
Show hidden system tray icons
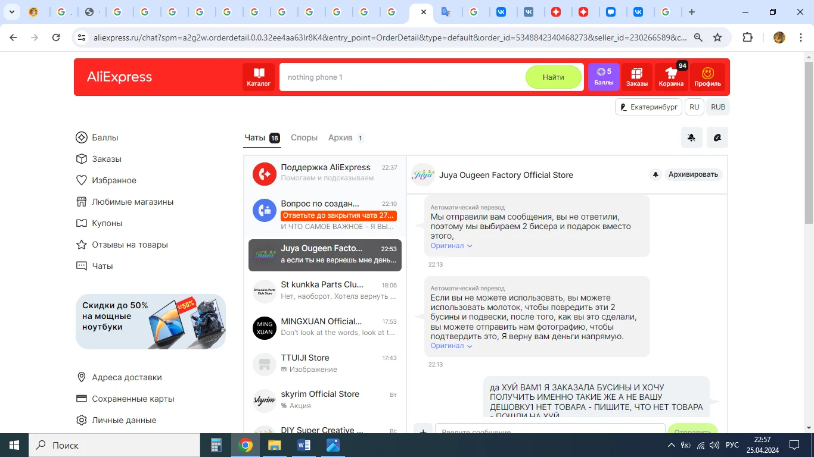672,445
